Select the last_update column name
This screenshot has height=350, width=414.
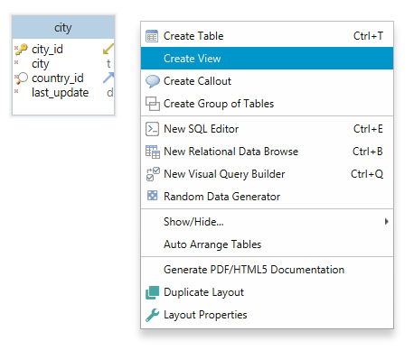click(61, 93)
